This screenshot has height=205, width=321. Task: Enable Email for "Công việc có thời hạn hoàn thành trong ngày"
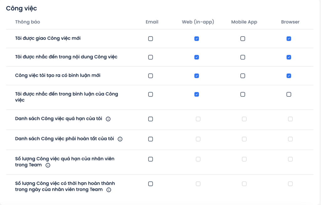point(150,184)
